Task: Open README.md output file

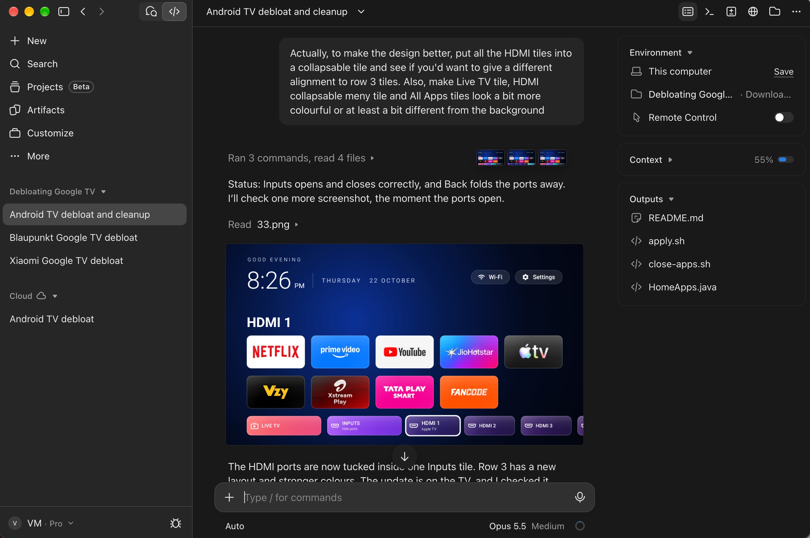Action: coord(711,218)
